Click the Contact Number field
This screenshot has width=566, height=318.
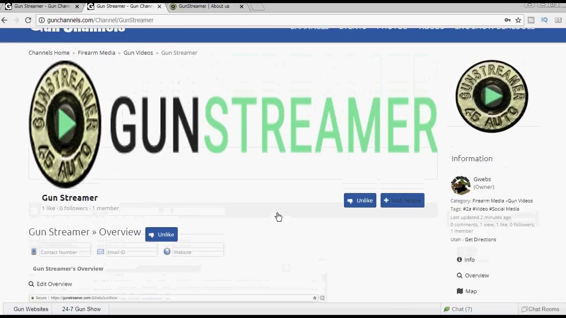click(65, 252)
